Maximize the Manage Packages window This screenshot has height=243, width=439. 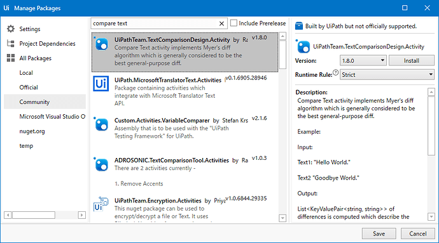click(x=405, y=8)
